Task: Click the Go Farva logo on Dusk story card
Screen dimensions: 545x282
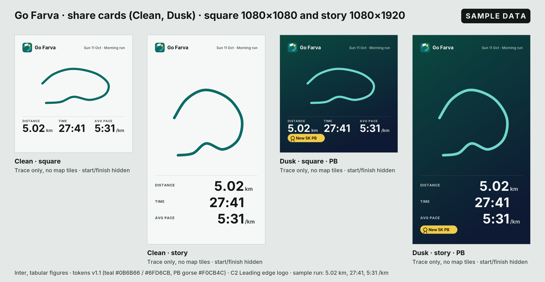Action: (x=425, y=47)
